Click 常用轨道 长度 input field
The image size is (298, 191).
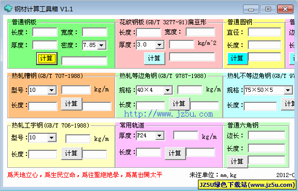[x=149, y=152]
